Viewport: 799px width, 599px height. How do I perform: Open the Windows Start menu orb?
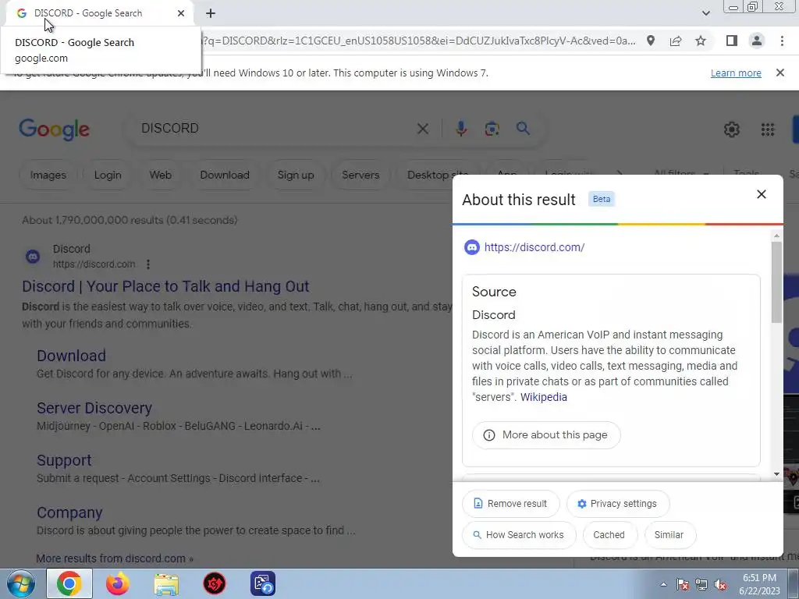21,583
